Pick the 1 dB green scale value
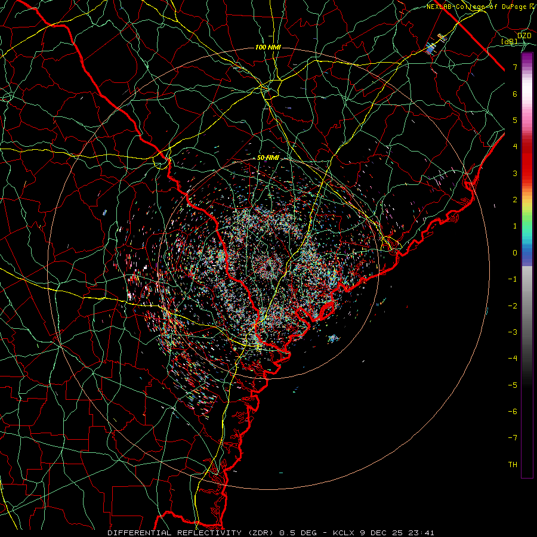The height and width of the screenshot is (537, 537). [515, 226]
